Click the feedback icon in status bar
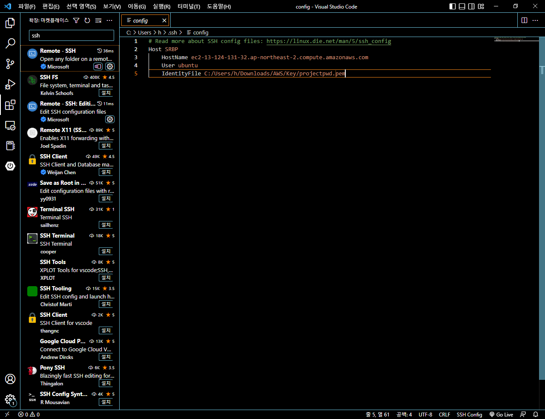This screenshot has height=419, width=545. coord(523,414)
